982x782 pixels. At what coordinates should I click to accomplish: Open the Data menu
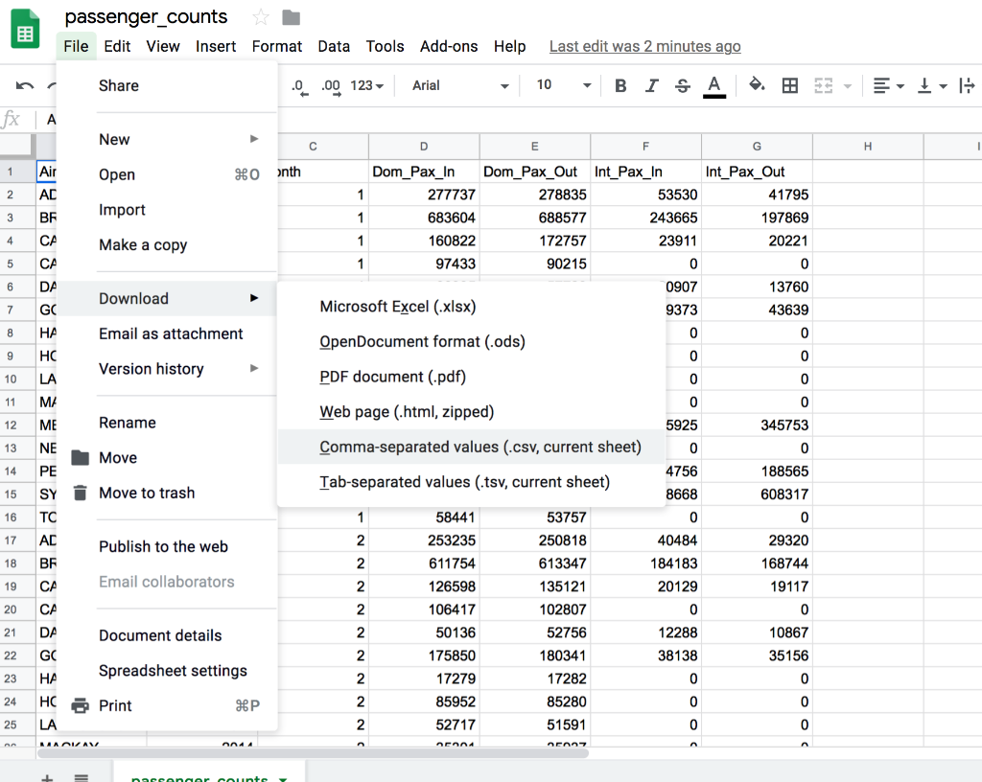point(334,46)
